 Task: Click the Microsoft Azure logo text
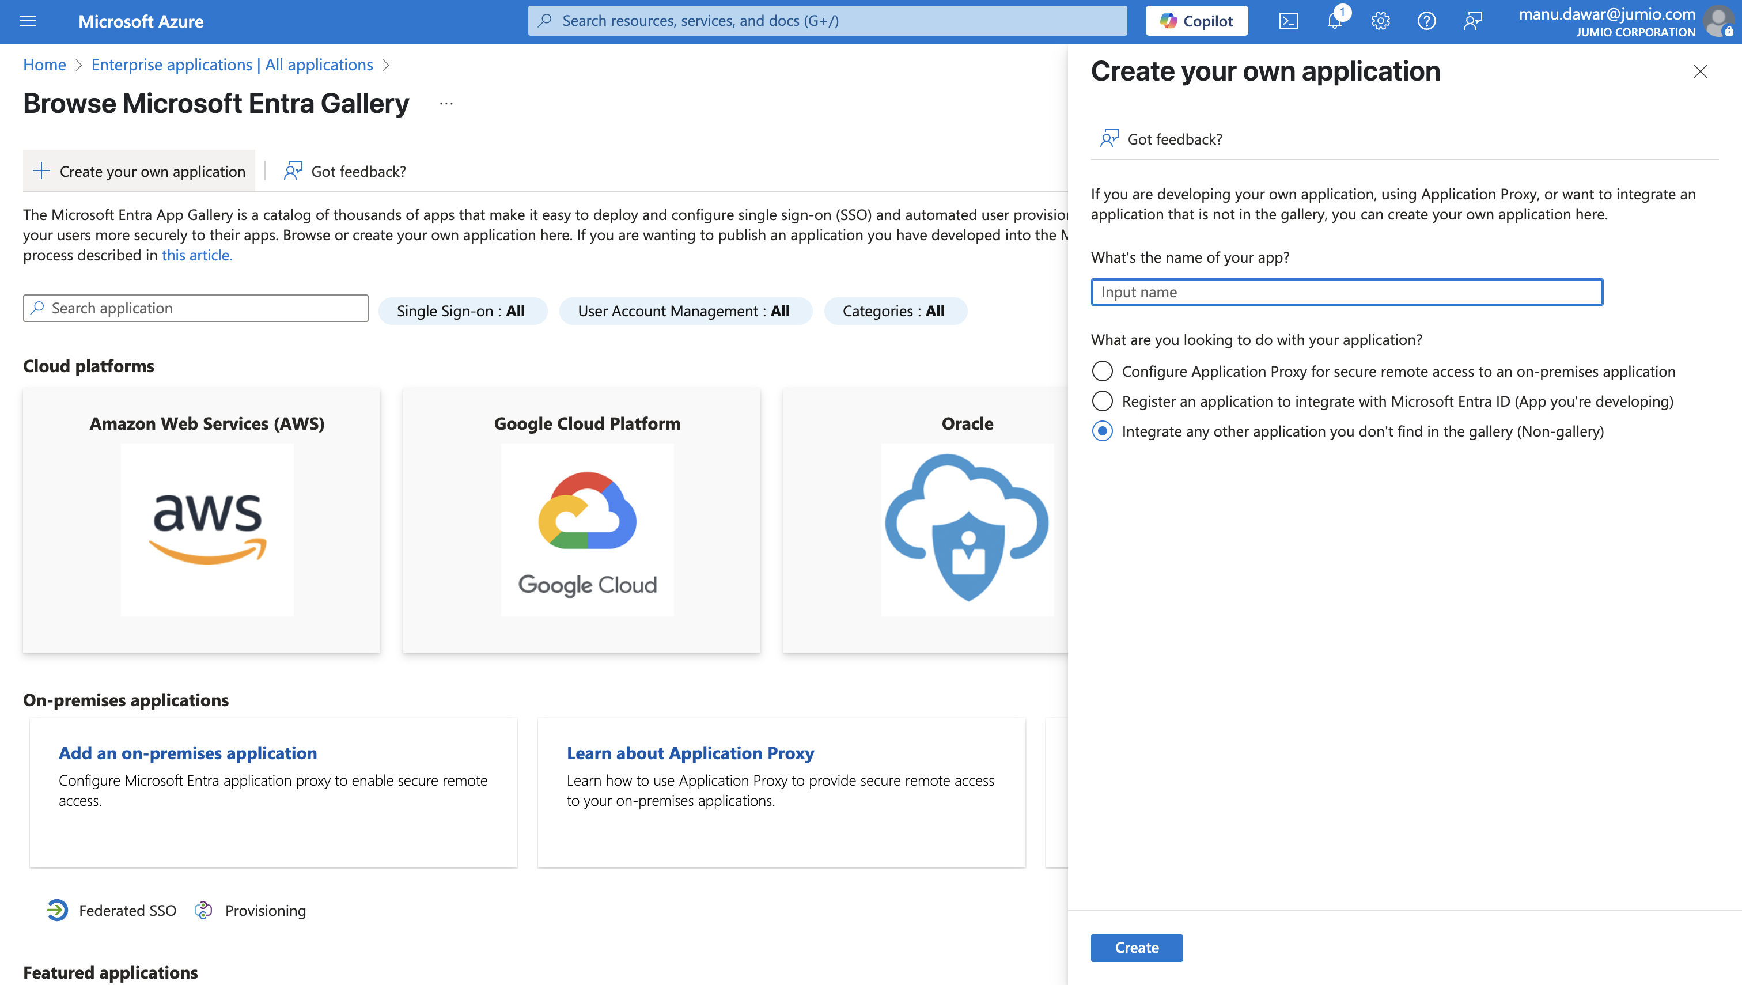pos(141,21)
